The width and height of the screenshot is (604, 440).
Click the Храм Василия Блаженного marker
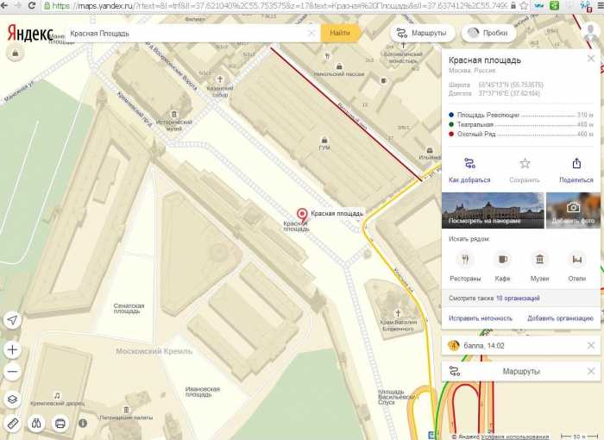[398, 313]
